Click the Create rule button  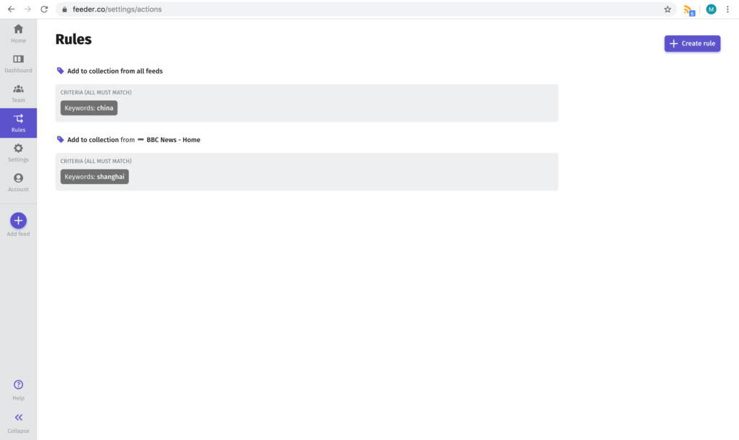pyautogui.click(x=692, y=43)
